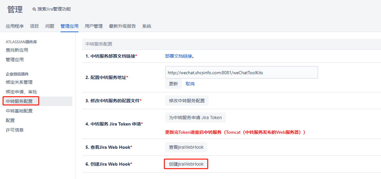Switch to the 项目 tab
381x179 pixels.
click(34, 26)
